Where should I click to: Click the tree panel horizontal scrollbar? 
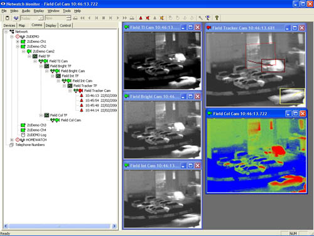(x=60, y=226)
